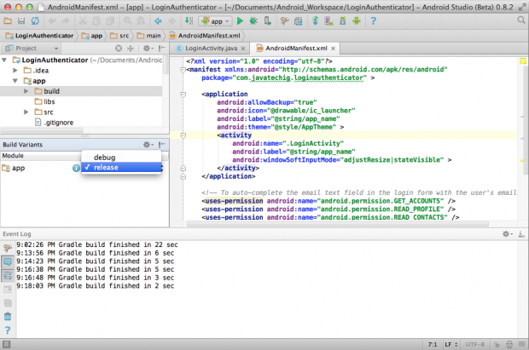Expand the .idea folder

[x=15, y=71]
